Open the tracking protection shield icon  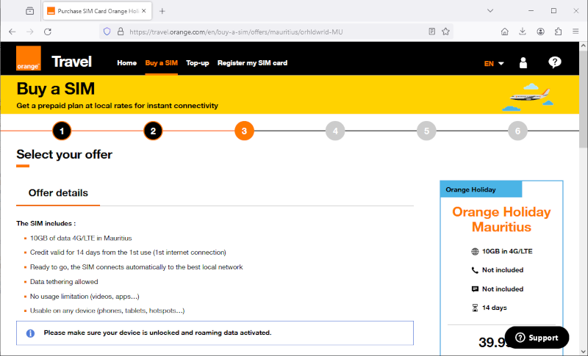tap(107, 32)
